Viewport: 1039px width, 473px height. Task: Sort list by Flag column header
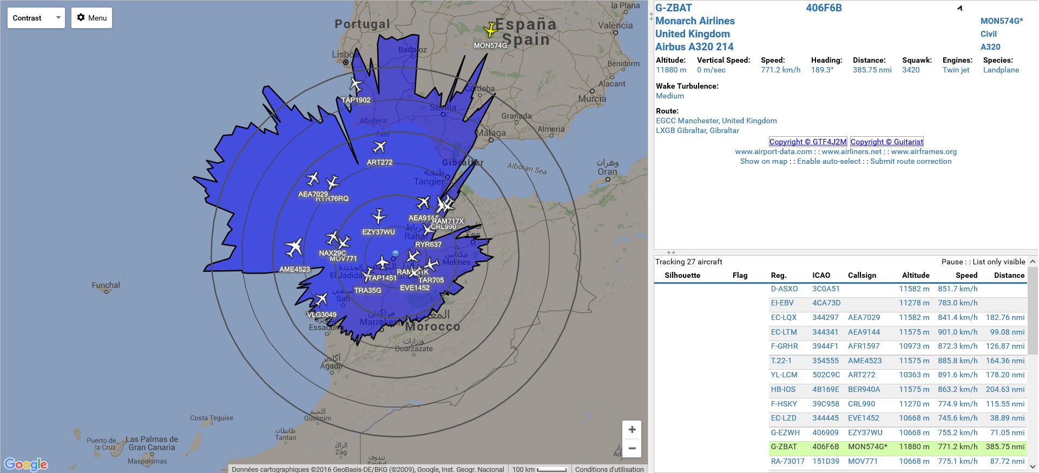tap(740, 275)
